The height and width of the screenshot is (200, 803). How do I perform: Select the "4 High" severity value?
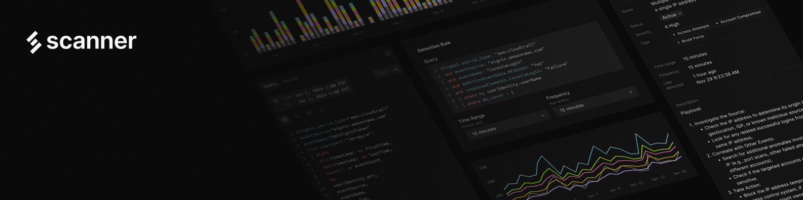click(x=672, y=25)
